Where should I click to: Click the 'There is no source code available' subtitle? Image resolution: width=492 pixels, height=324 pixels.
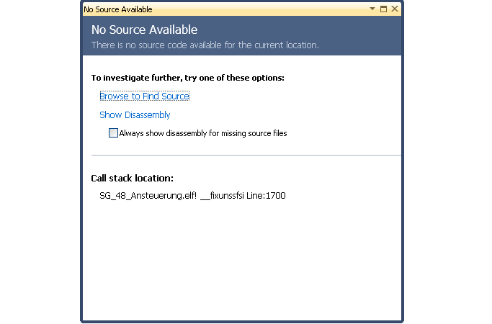(x=205, y=45)
